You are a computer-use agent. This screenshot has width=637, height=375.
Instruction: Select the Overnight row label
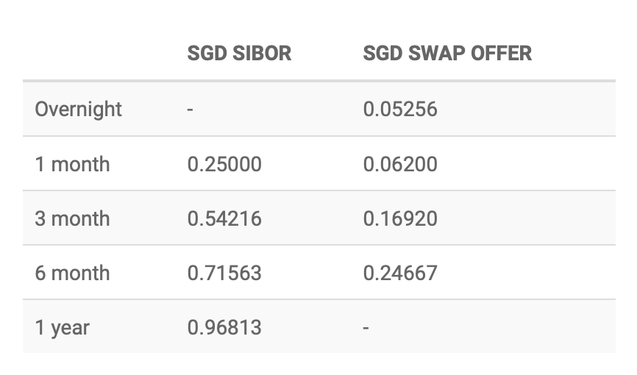tap(78, 110)
